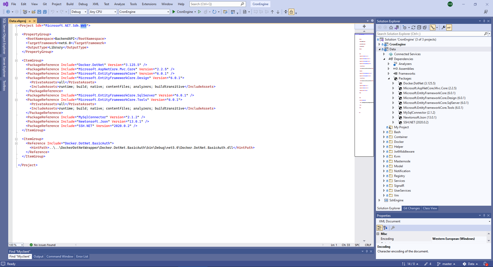Viewport: 493px width, 267px height.
Task: Click the HB account avatar
Action: [450, 4]
